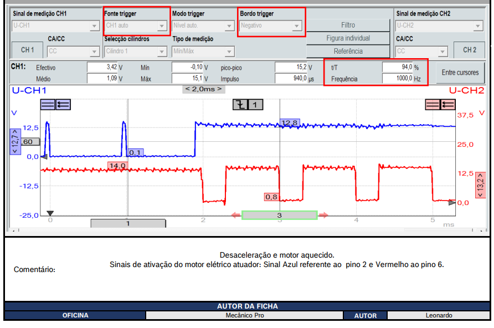Click the Entre cursores button
This screenshot has height=328, width=494.
460,73
